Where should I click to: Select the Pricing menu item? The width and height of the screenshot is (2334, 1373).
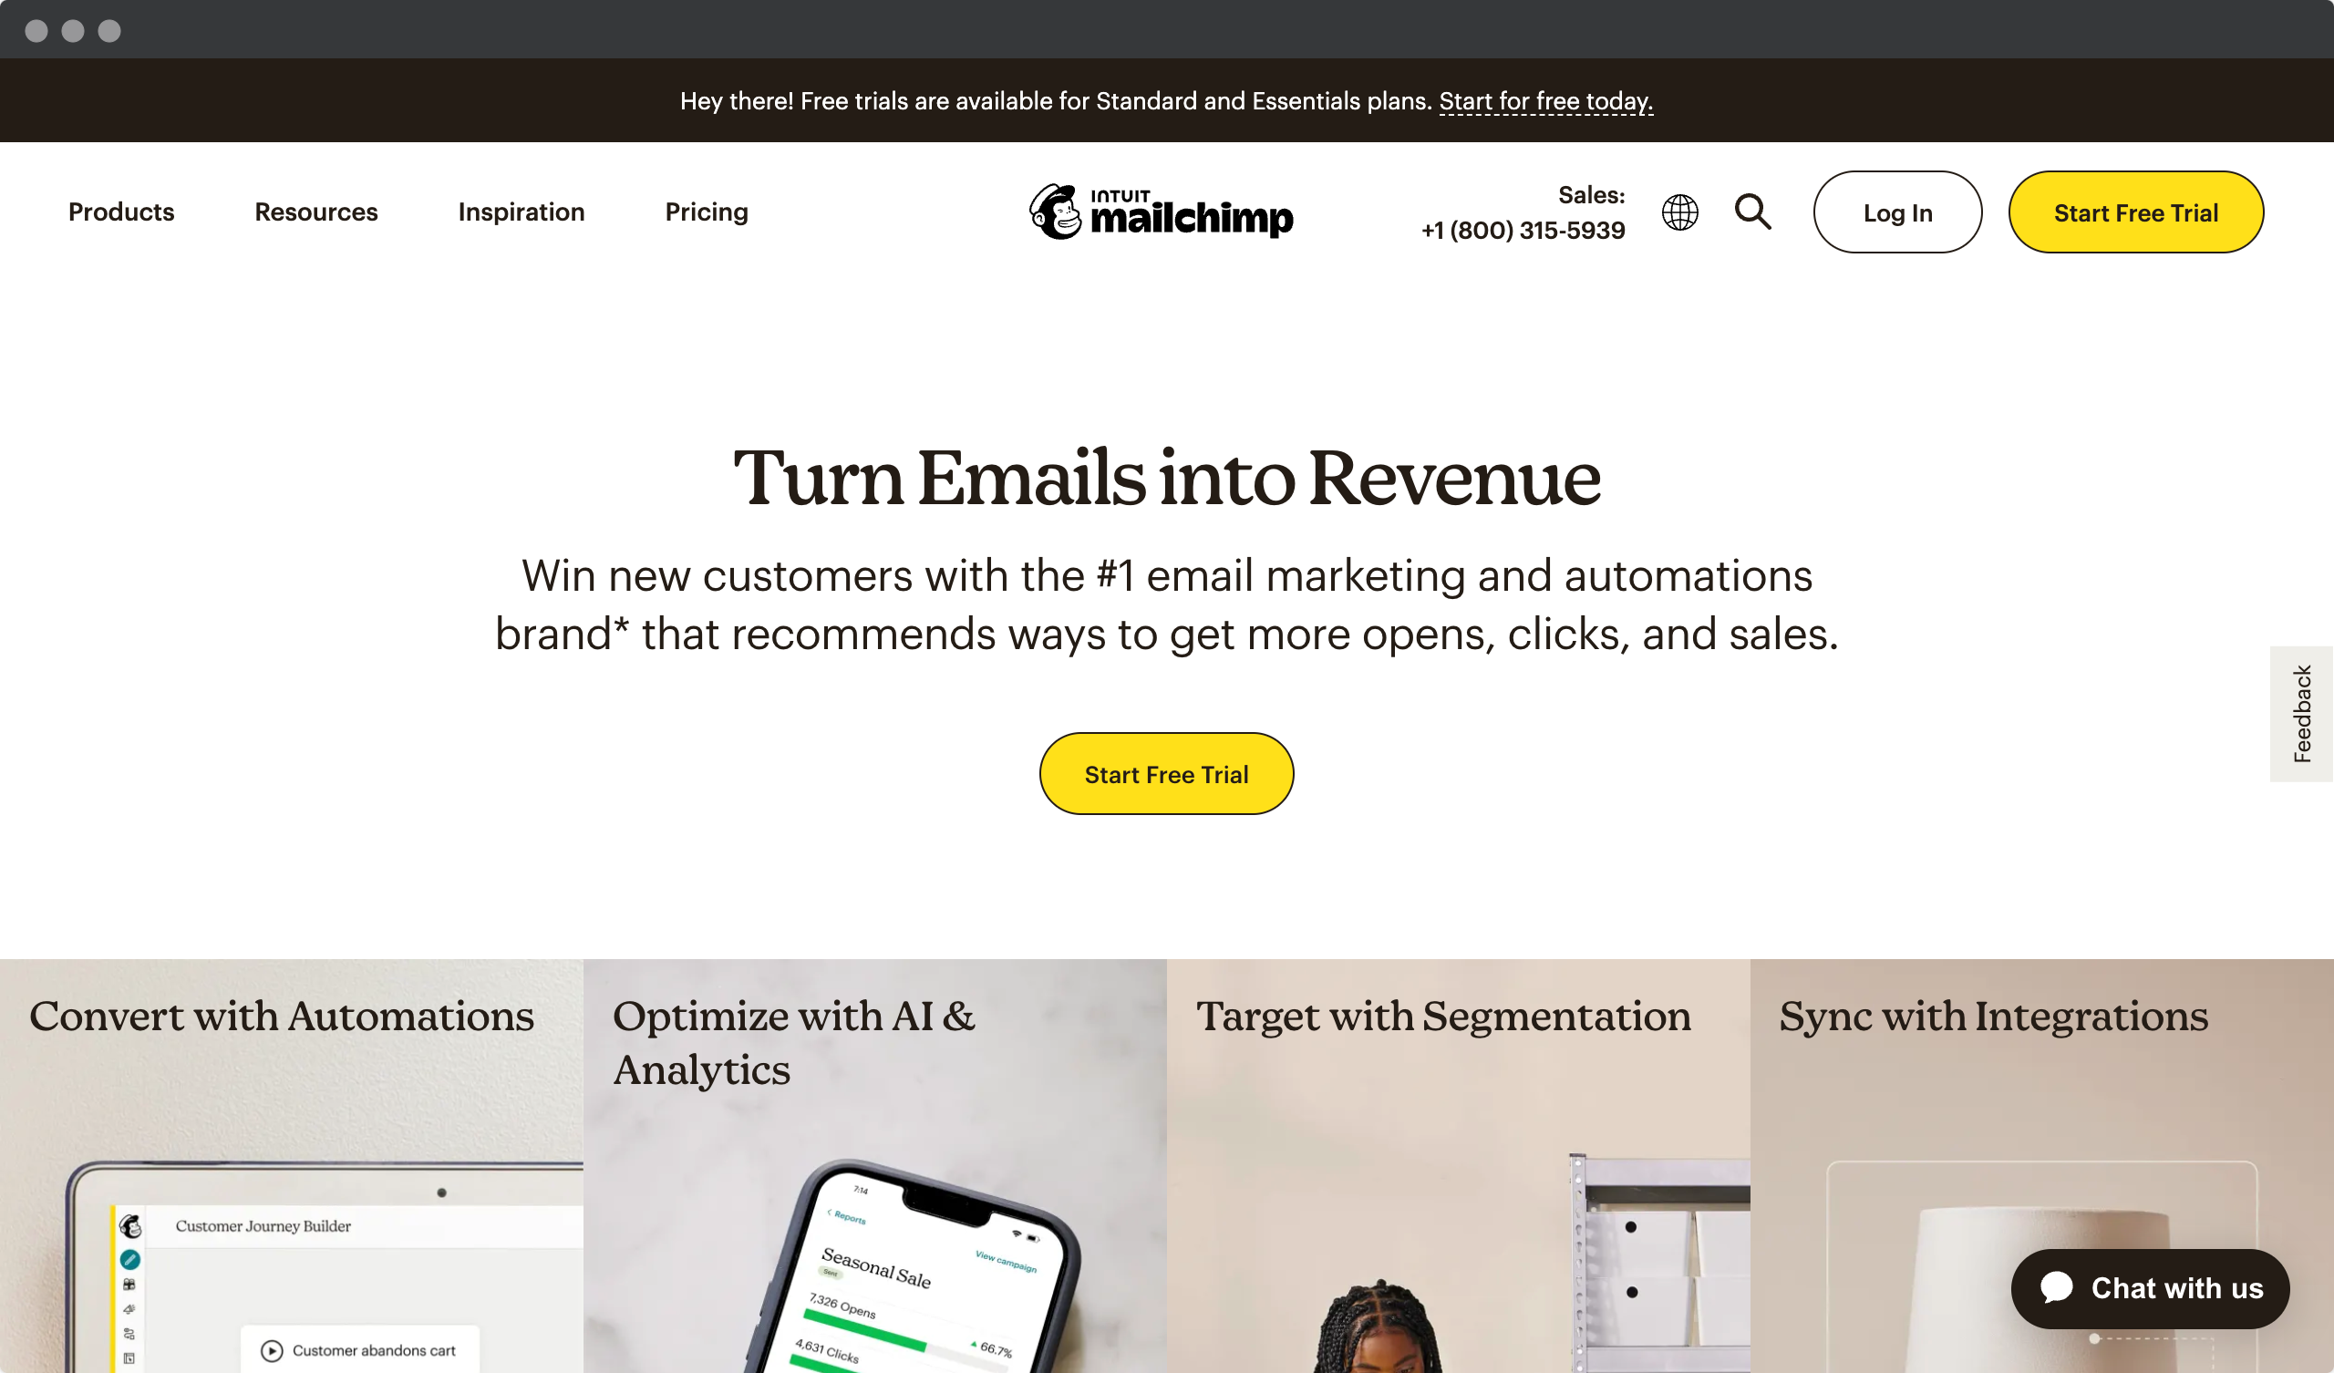pyautogui.click(x=706, y=209)
